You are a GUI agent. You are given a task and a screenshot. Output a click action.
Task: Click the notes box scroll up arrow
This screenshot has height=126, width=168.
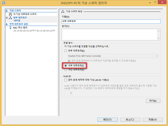point(159,31)
